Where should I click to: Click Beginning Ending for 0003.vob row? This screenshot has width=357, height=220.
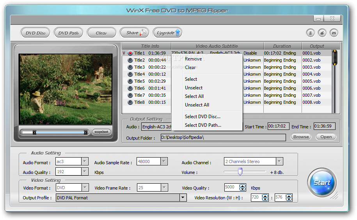[280, 67]
